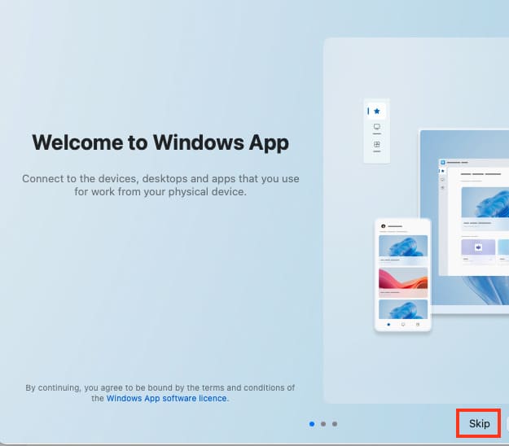The width and height of the screenshot is (509, 446).
Task: Tap the monitor icon in phone bottom bar
Action: pyautogui.click(x=402, y=324)
